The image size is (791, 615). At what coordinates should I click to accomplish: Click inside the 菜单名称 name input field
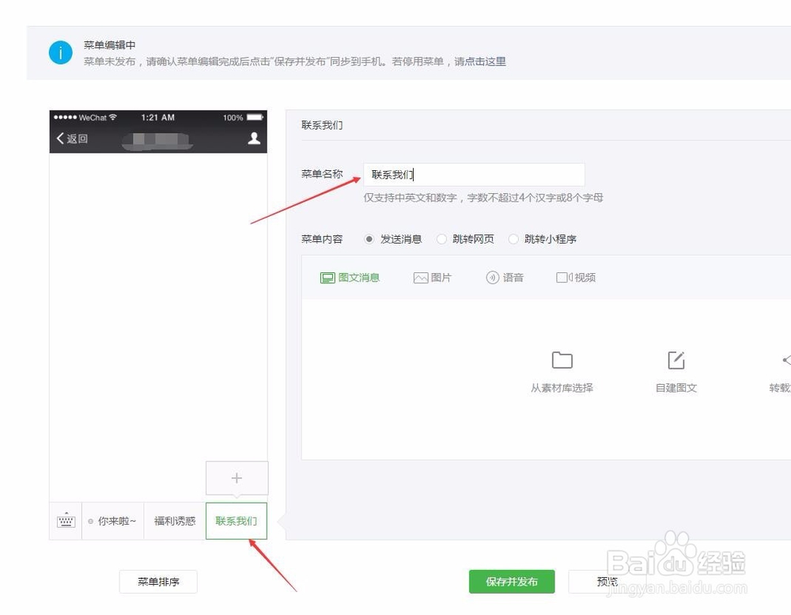pos(475,174)
